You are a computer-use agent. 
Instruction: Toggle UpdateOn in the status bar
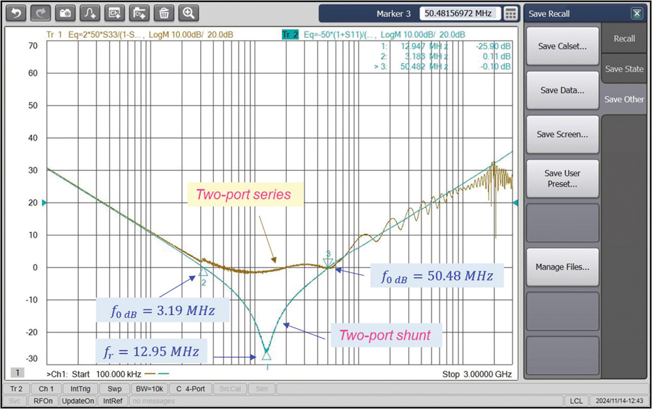[78, 401]
